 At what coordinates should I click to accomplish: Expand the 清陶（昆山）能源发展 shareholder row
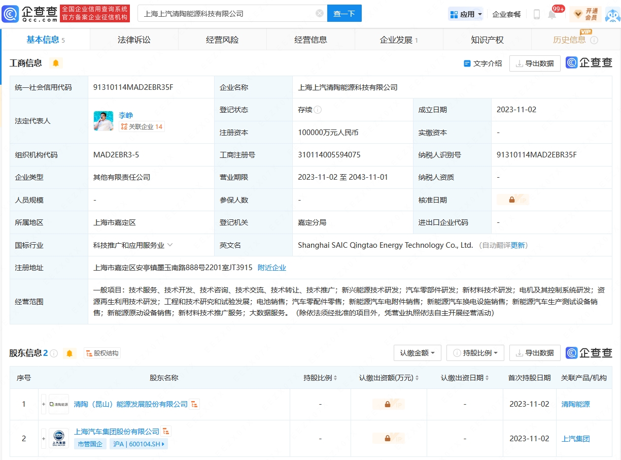[44, 405]
